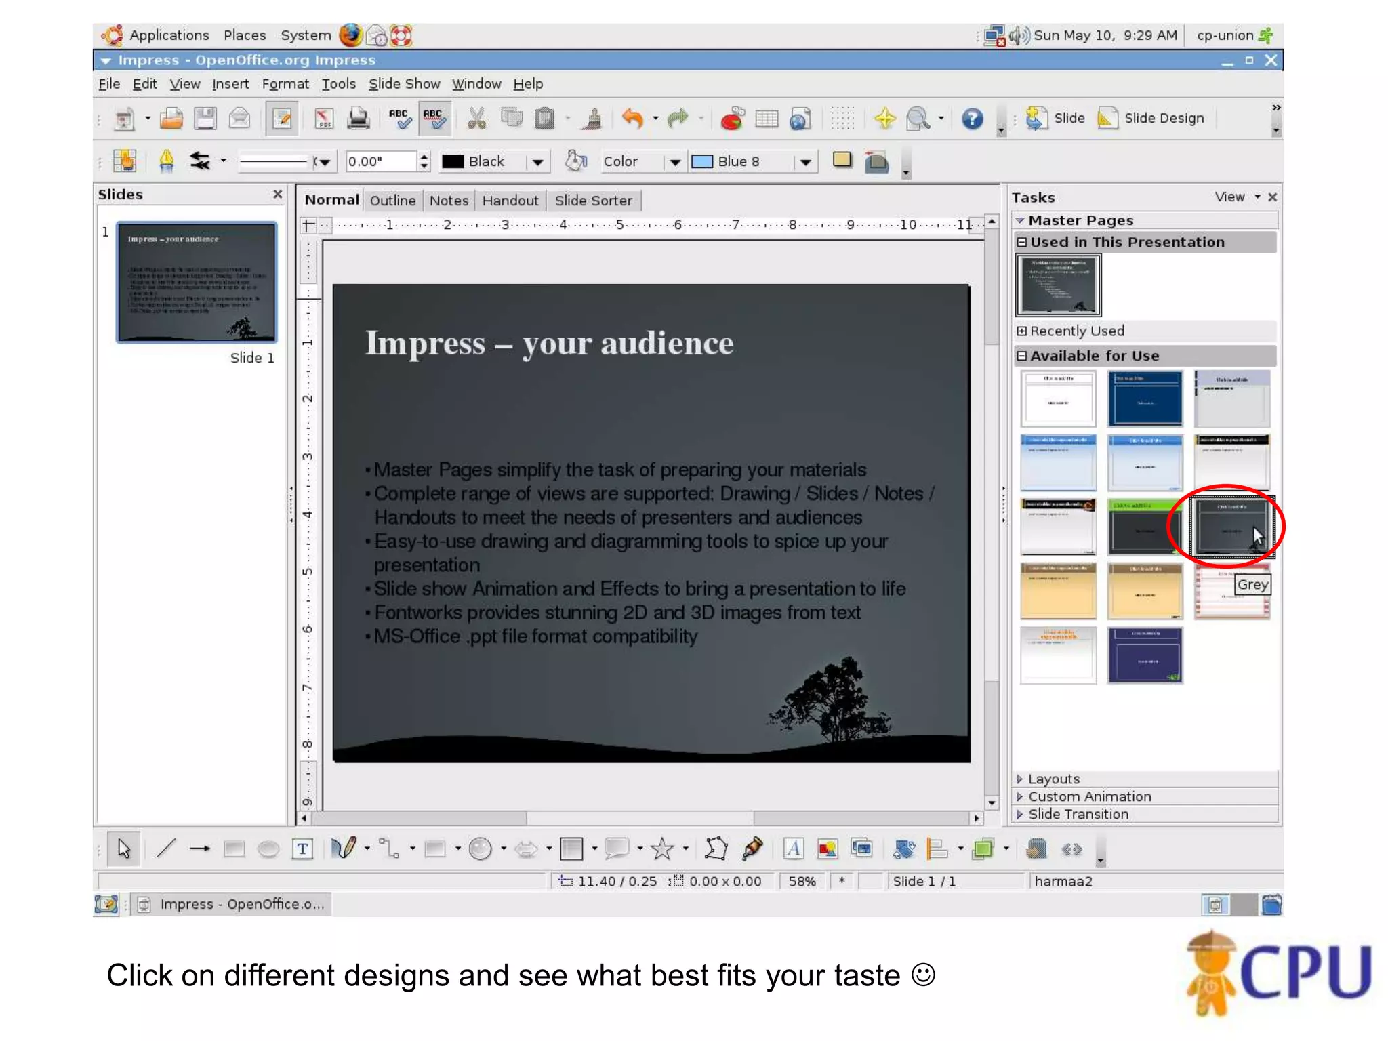Collapse Used in This Presentation section

pos(1022,242)
